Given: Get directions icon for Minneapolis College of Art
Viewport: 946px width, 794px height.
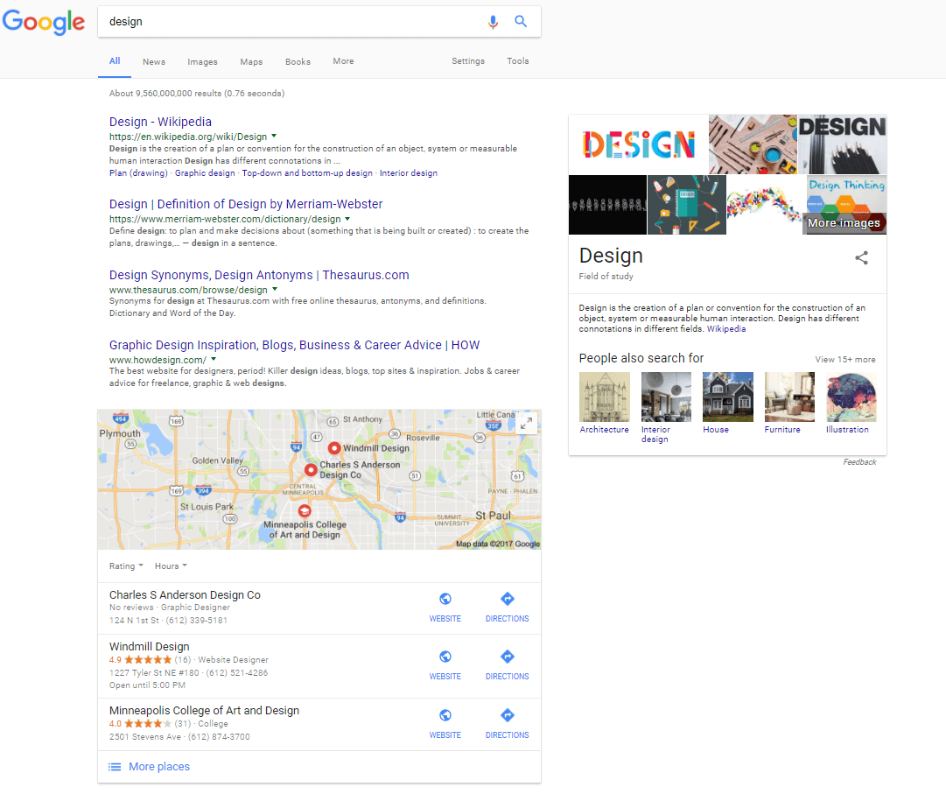Looking at the screenshot, I should [508, 715].
